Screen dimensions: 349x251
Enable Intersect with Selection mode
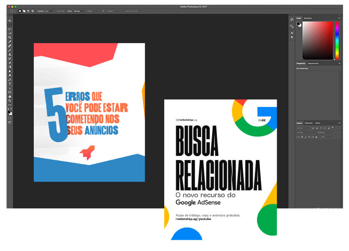coord(33,11)
